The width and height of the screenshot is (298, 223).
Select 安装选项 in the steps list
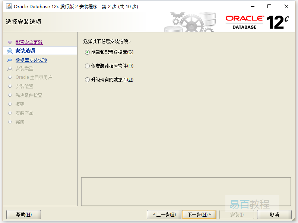[25, 51]
